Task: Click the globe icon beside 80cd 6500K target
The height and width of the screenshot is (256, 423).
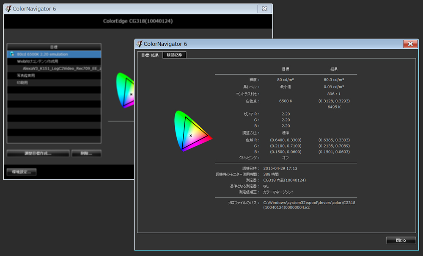Action: (12, 54)
